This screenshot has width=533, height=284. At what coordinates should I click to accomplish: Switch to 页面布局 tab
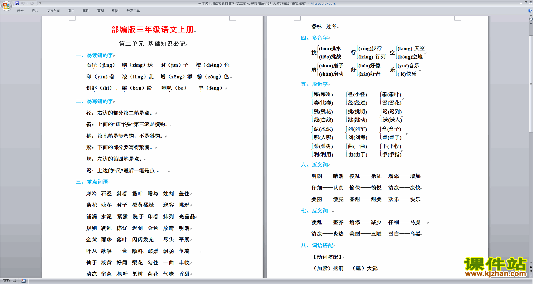(53, 11)
